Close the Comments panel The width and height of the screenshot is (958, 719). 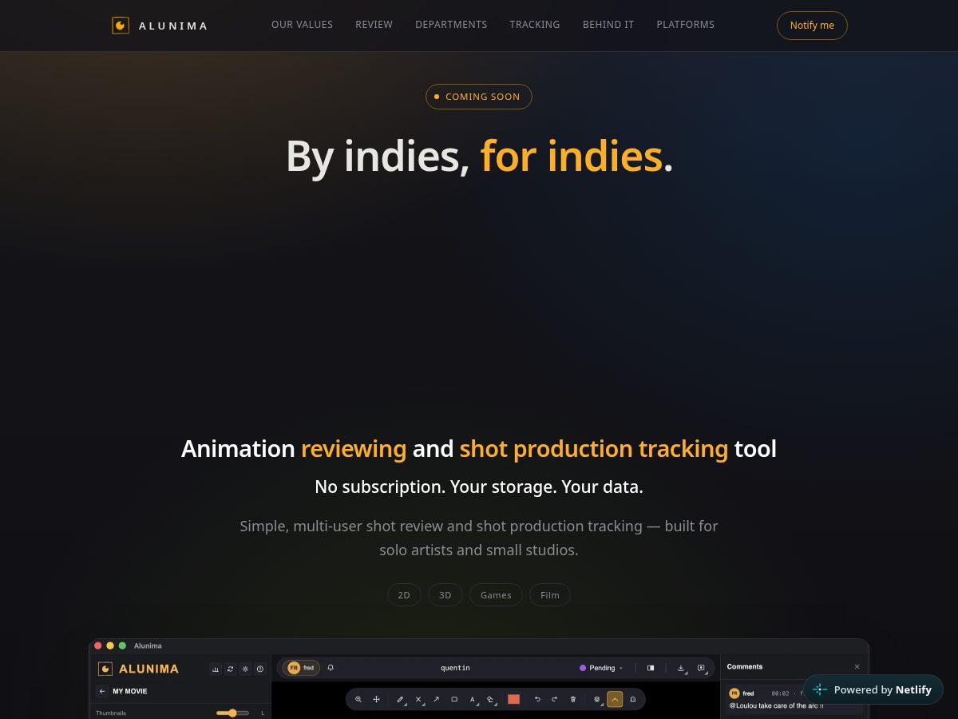[857, 666]
